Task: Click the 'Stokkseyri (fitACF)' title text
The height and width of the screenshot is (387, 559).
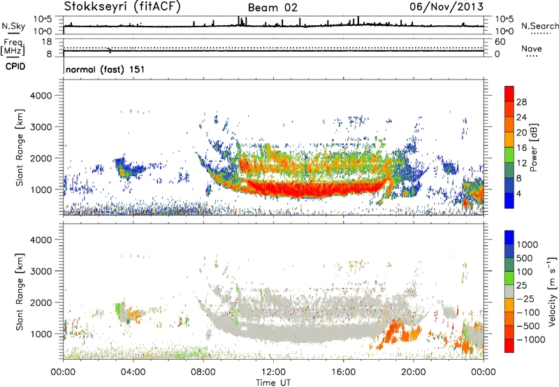Action: 122,6
